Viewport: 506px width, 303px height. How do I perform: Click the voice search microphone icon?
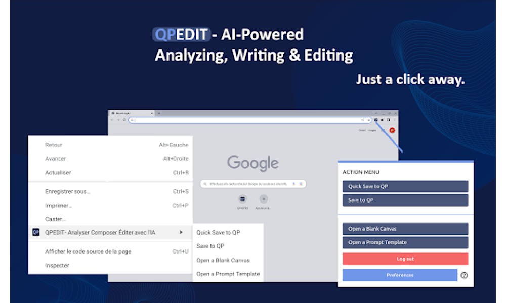[293, 184]
